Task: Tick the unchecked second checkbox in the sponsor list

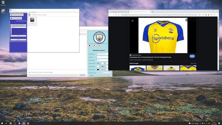Action: tap(11, 30)
